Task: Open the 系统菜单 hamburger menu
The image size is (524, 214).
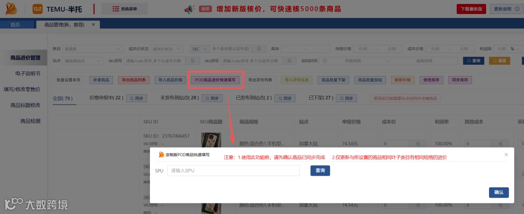Action: coord(125,9)
